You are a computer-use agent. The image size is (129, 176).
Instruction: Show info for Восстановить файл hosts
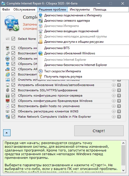pyautogui.click(x=114, y=106)
